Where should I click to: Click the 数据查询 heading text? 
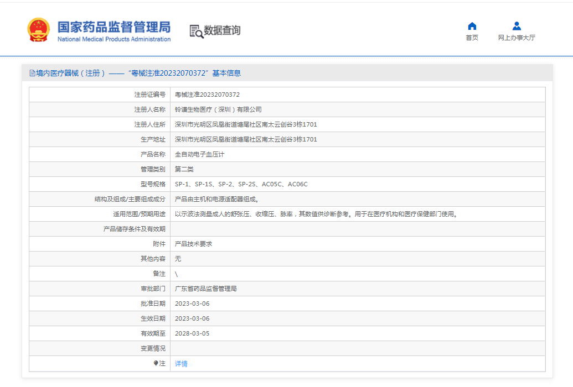point(222,30)
